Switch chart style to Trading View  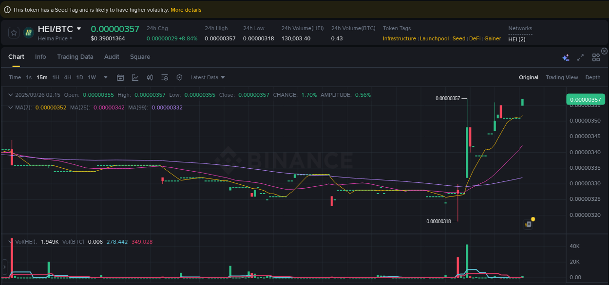562,77
